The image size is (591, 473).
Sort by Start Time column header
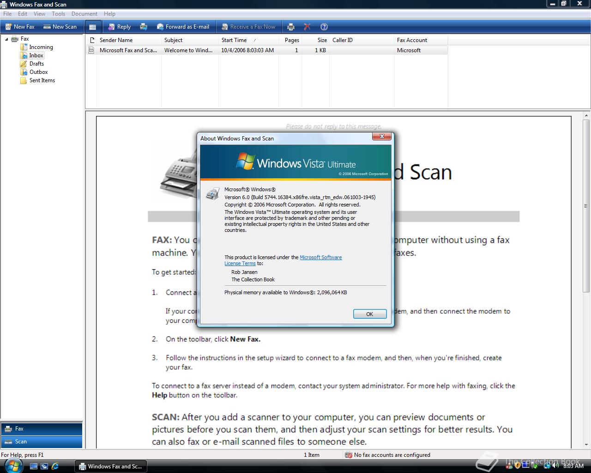pyautogui.click(x=248, y=40)
